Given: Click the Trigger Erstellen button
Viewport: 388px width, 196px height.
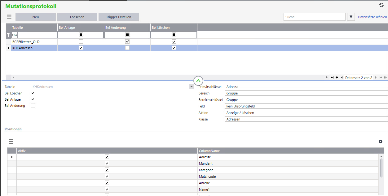Looking at the screenshot, I should (119, 17).
